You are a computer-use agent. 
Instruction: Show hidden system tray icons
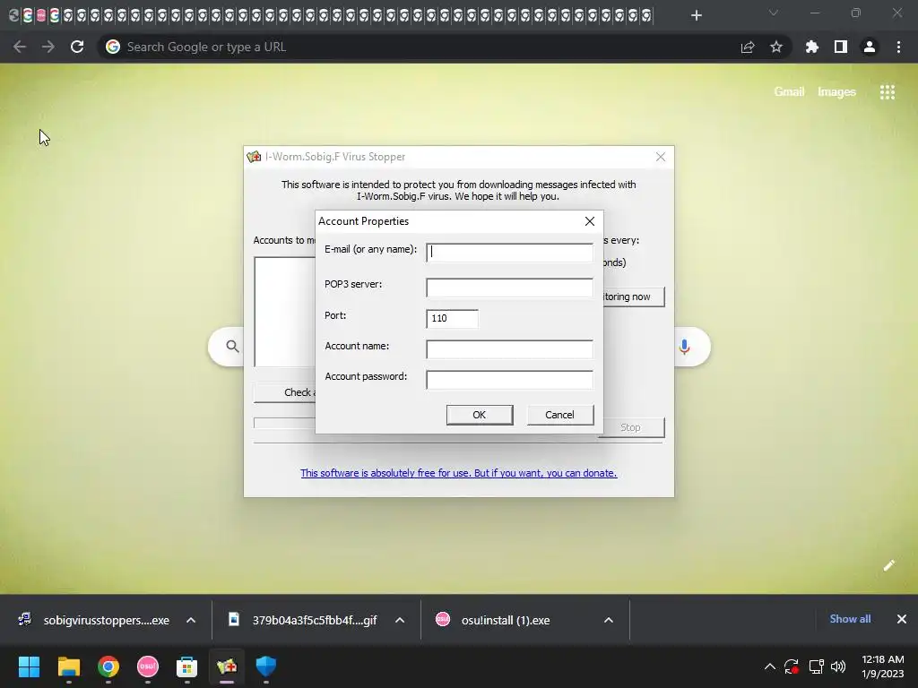tap(770, 666)
